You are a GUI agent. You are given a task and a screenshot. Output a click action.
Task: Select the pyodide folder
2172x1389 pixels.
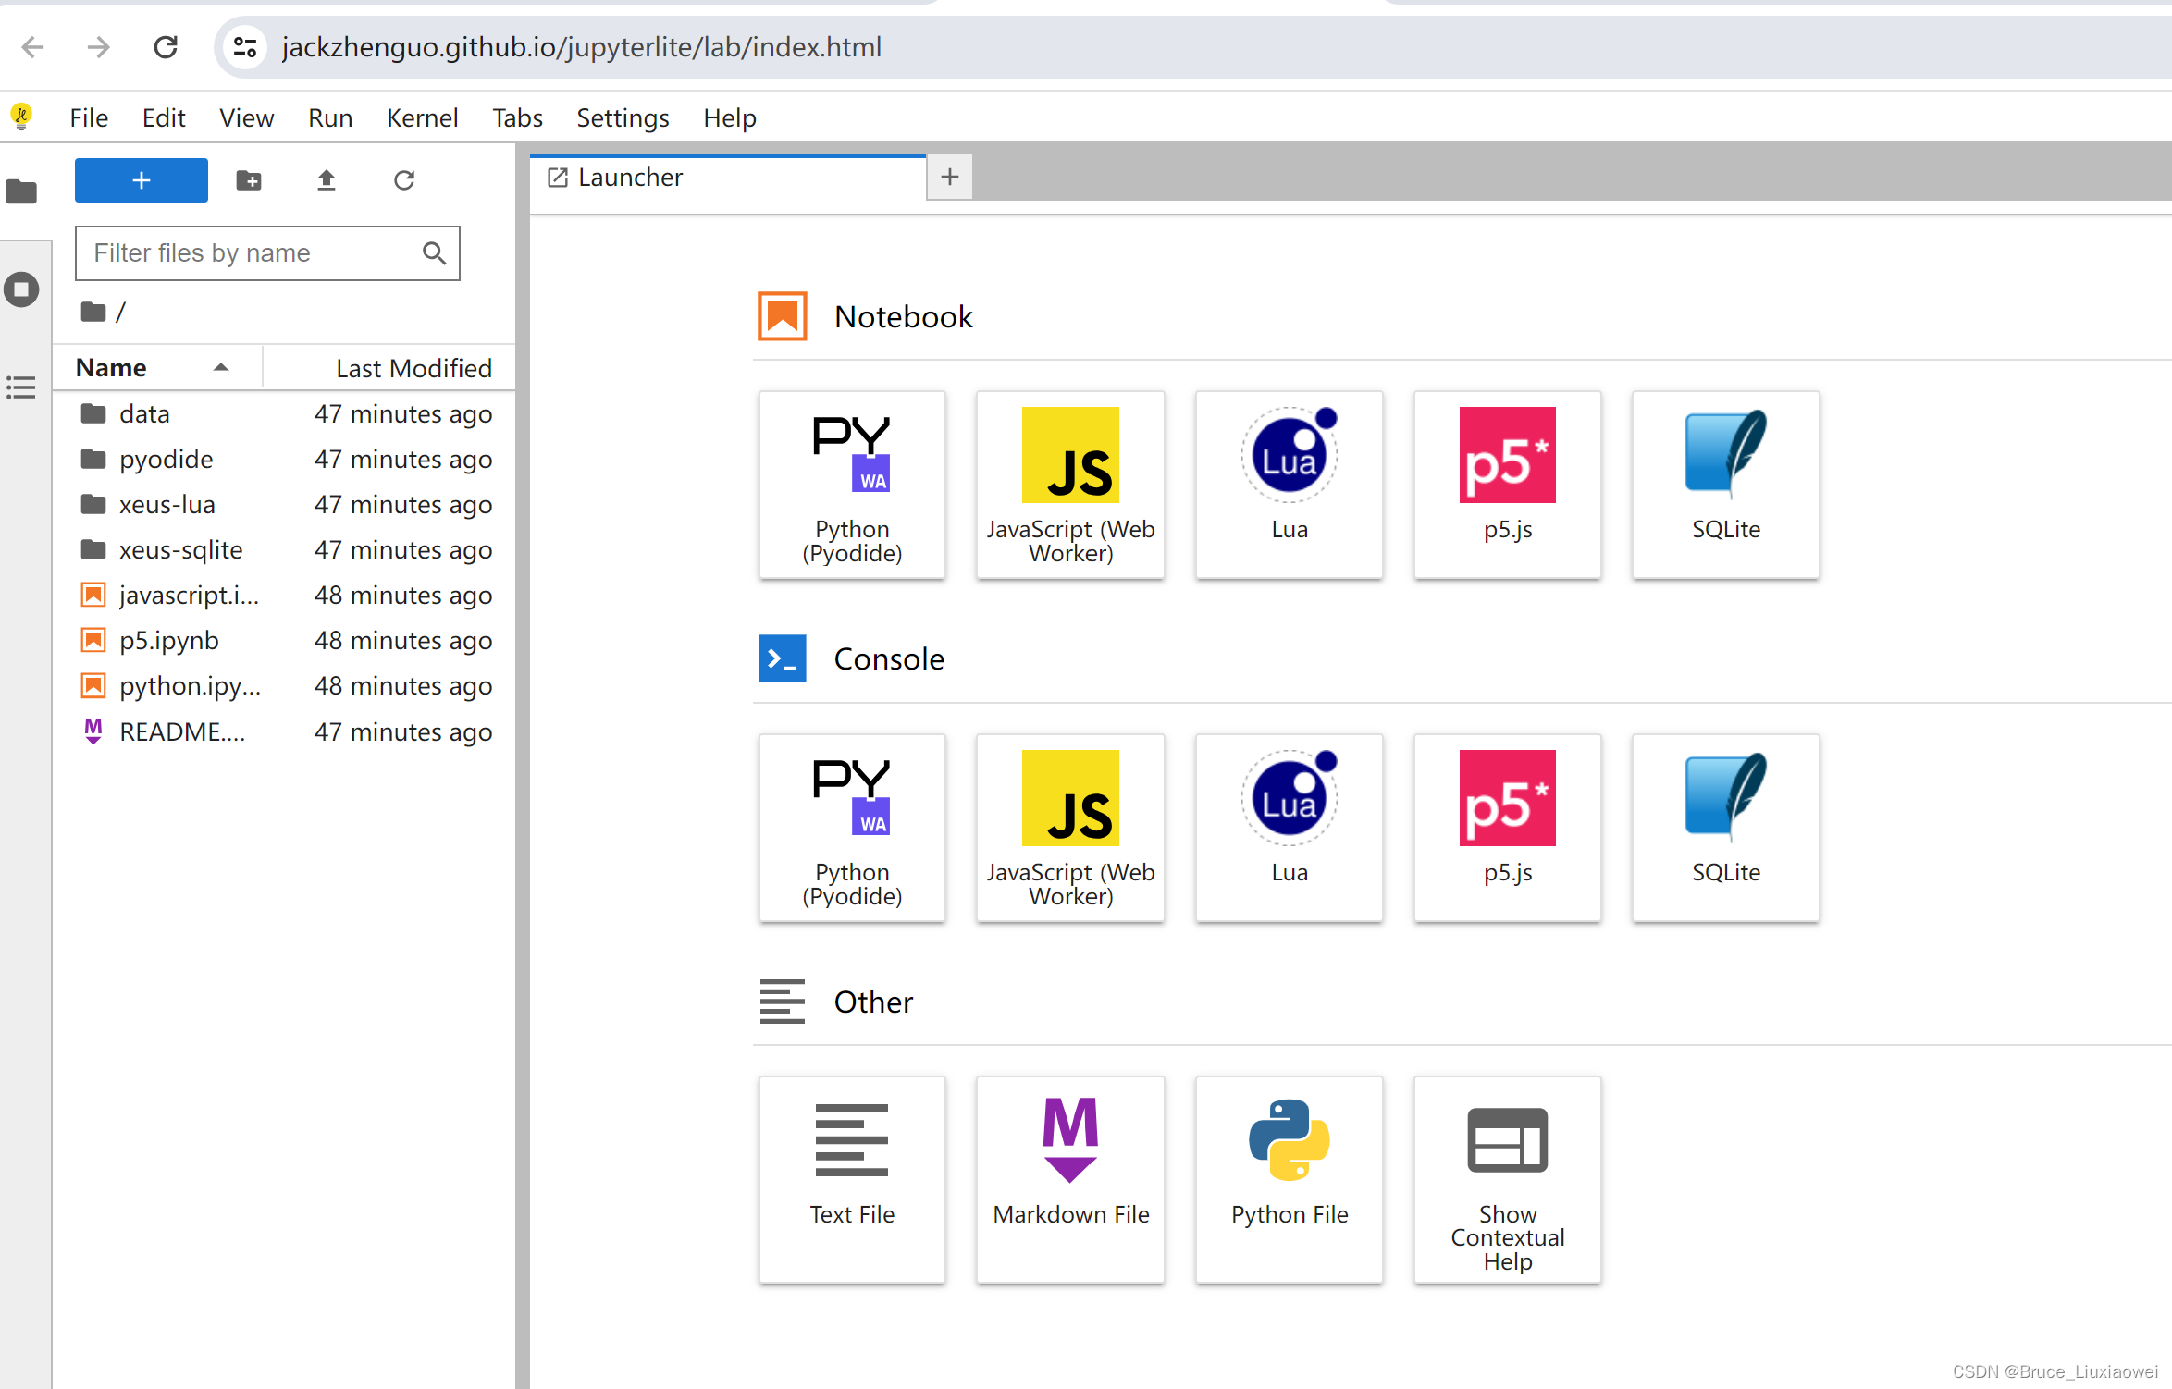[284, 460]
